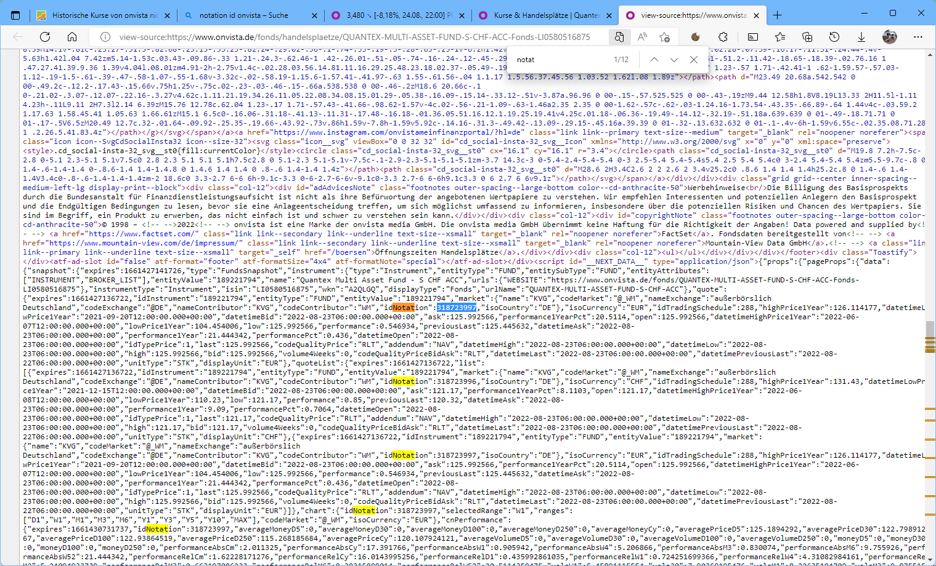The width and height of the screenshot is (936, 566).
Task: Add this page to favorites
Action: tap(664, 37)
